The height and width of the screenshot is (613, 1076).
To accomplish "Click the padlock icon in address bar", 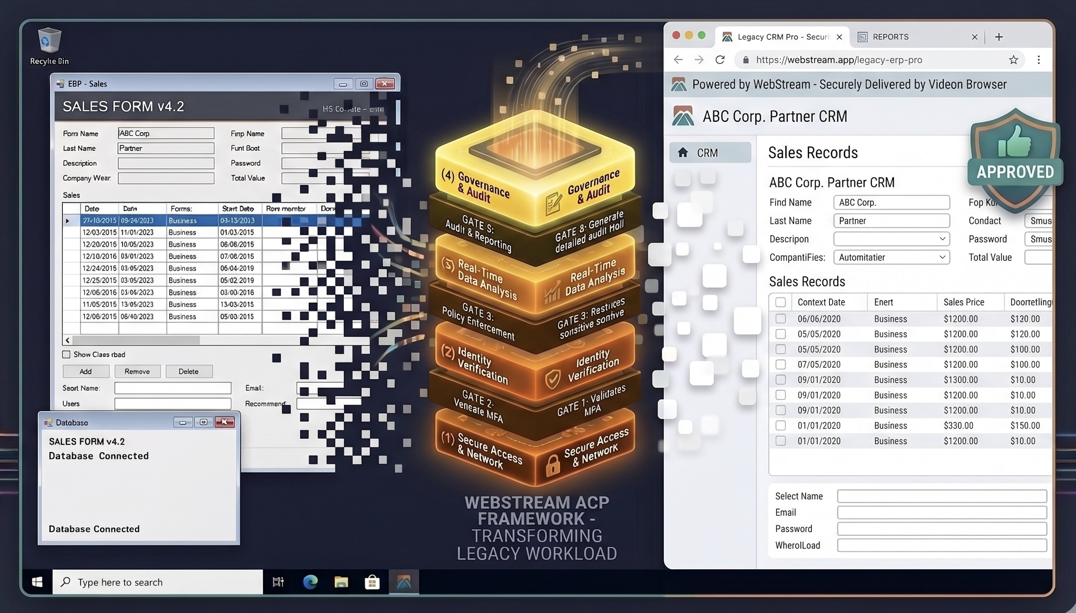I will click(x=746, y=60).
